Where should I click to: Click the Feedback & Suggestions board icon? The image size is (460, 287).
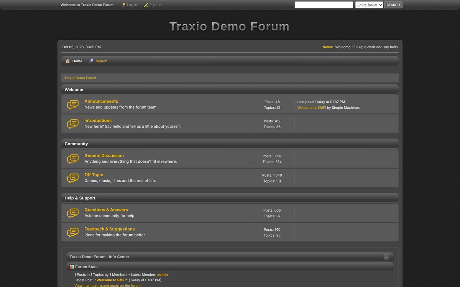coord(73,232)
